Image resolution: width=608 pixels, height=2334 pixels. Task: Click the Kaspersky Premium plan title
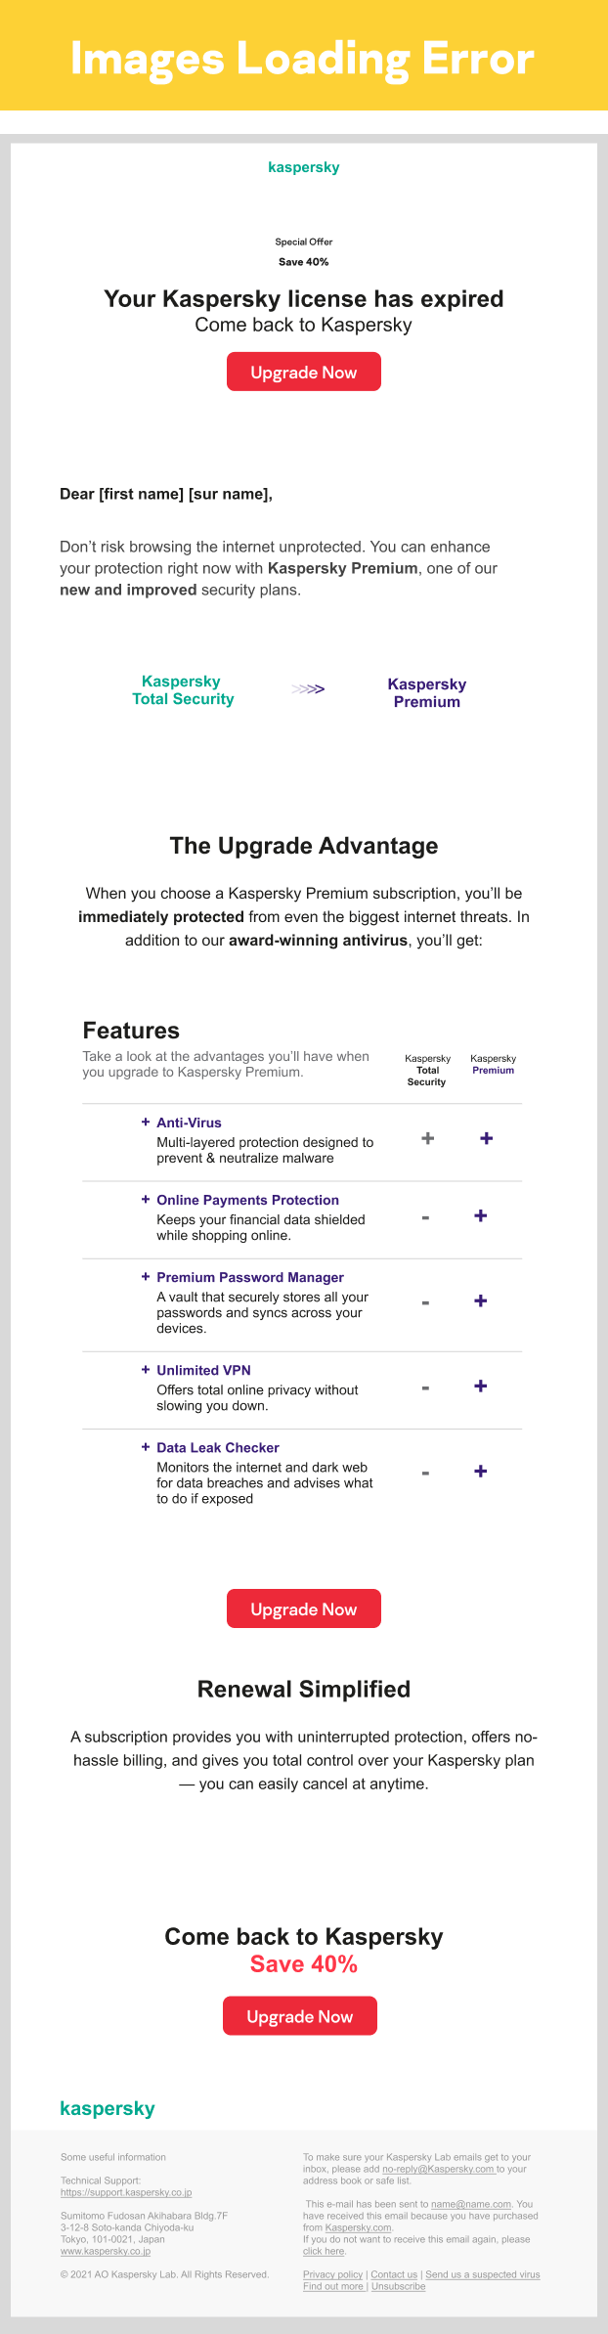tap(427, 693)
